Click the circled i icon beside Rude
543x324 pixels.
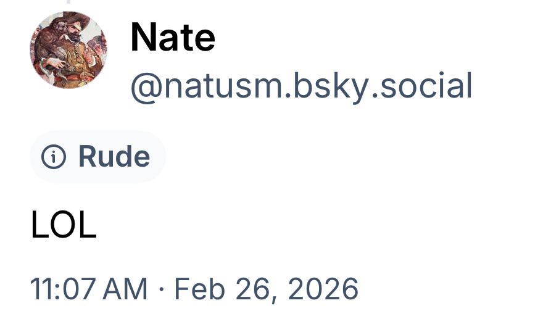(x=54, y=157)
